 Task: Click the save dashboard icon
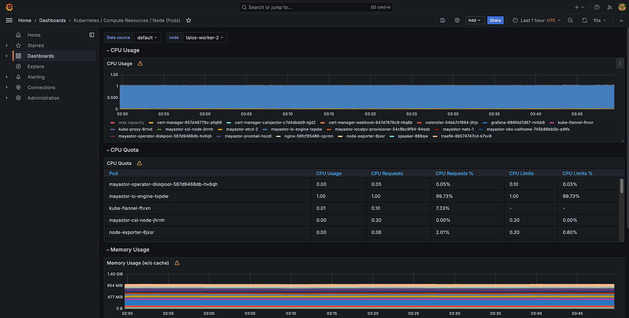coord(443,20)
